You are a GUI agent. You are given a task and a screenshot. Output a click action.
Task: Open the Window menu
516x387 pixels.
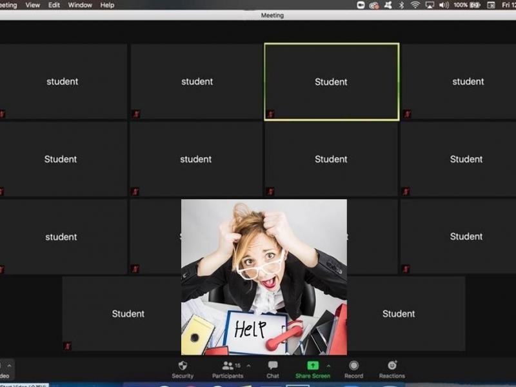pyautogui.click(x=80, y=5)
